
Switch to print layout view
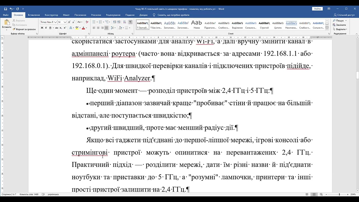(314, 194)
